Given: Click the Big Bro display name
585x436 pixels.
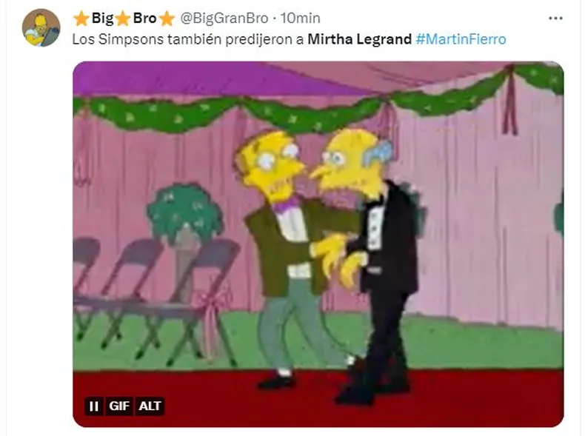Looking at the screenshot, I should (x=124, y=18).
